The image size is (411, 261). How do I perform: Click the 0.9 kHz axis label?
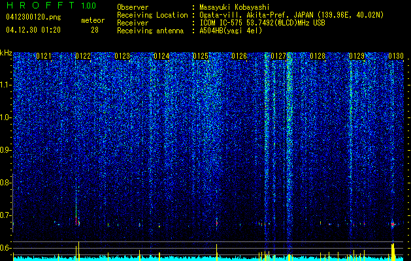(x=6, y=150)
